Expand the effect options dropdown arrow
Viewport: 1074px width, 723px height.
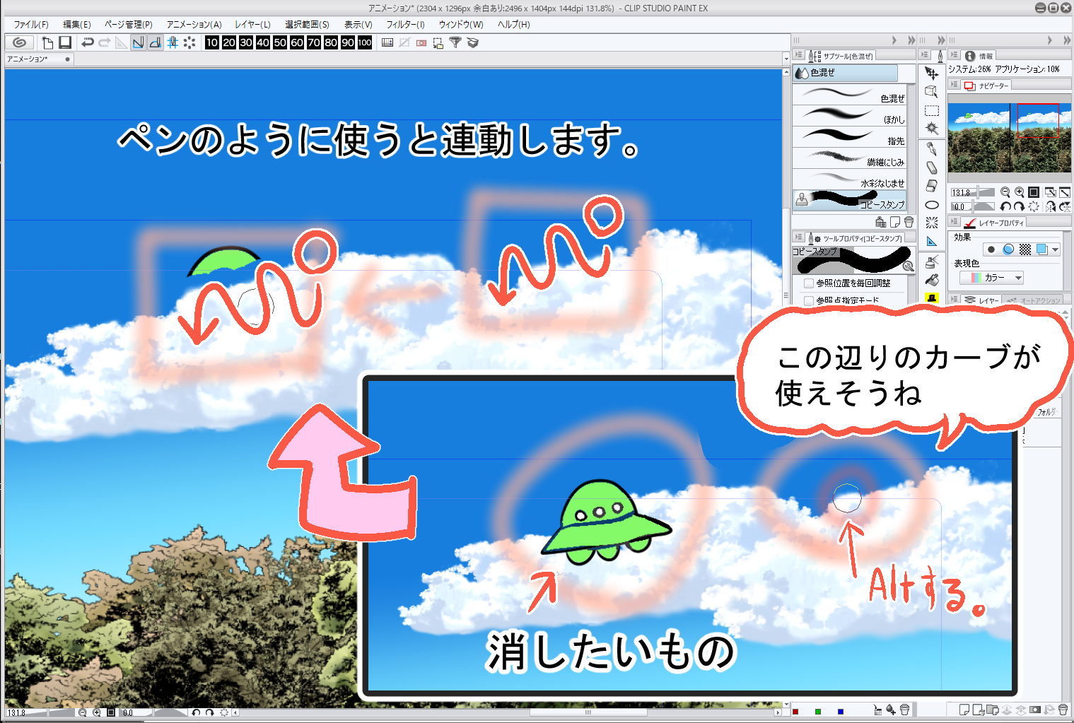click(x=1055, y=249)
